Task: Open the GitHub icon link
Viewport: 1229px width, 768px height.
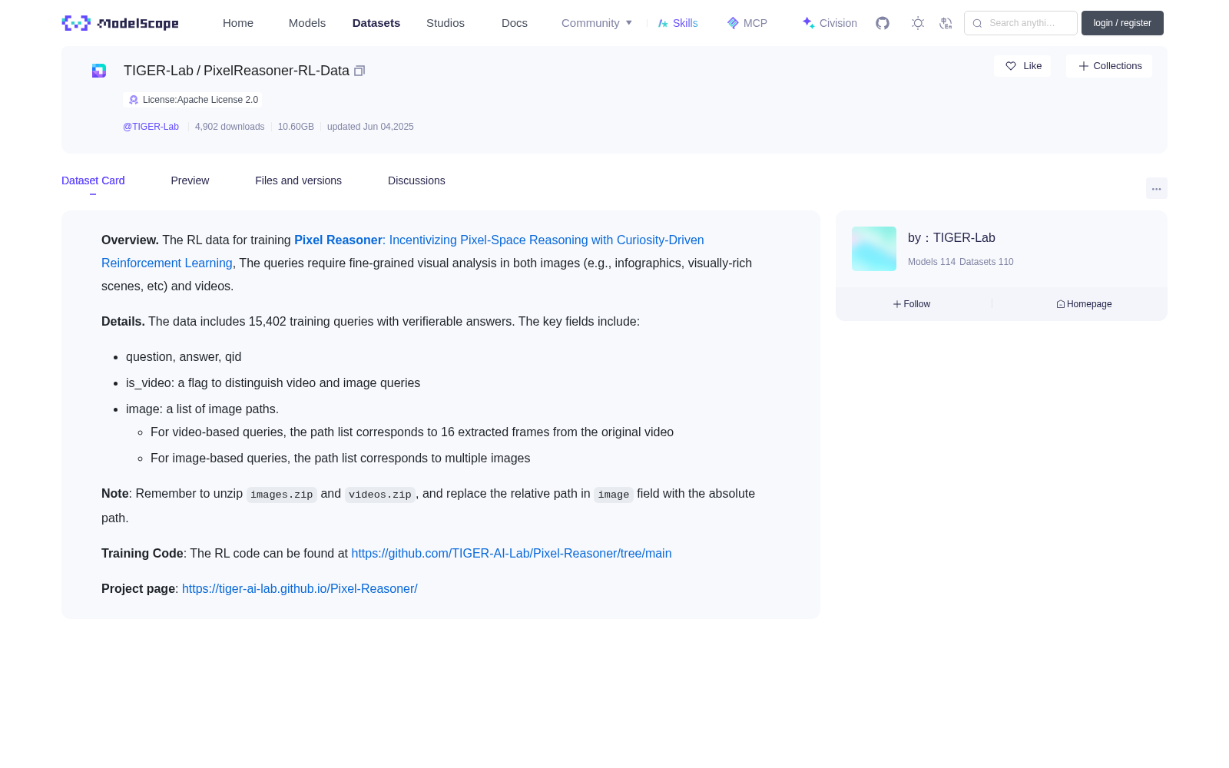Action: [883, 23]
